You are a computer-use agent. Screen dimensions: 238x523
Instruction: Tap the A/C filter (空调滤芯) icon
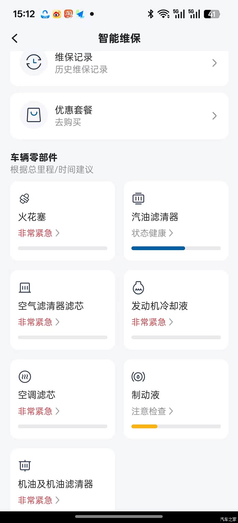tap(24, 377)
